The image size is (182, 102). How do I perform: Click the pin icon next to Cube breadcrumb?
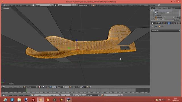coord(152,27)
